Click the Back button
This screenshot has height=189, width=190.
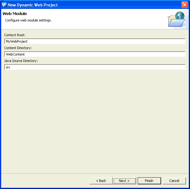pyautogui.click(x=101, y=181)
